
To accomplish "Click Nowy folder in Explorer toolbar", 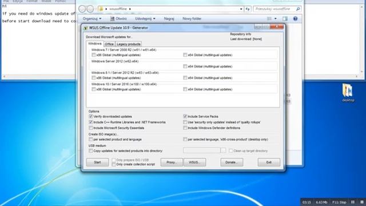I will (192, 19).
